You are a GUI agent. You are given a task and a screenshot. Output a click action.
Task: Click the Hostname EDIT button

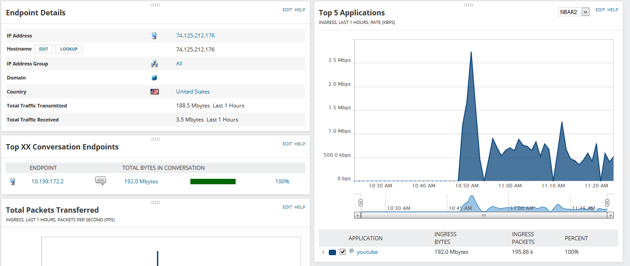coord(43,49)
